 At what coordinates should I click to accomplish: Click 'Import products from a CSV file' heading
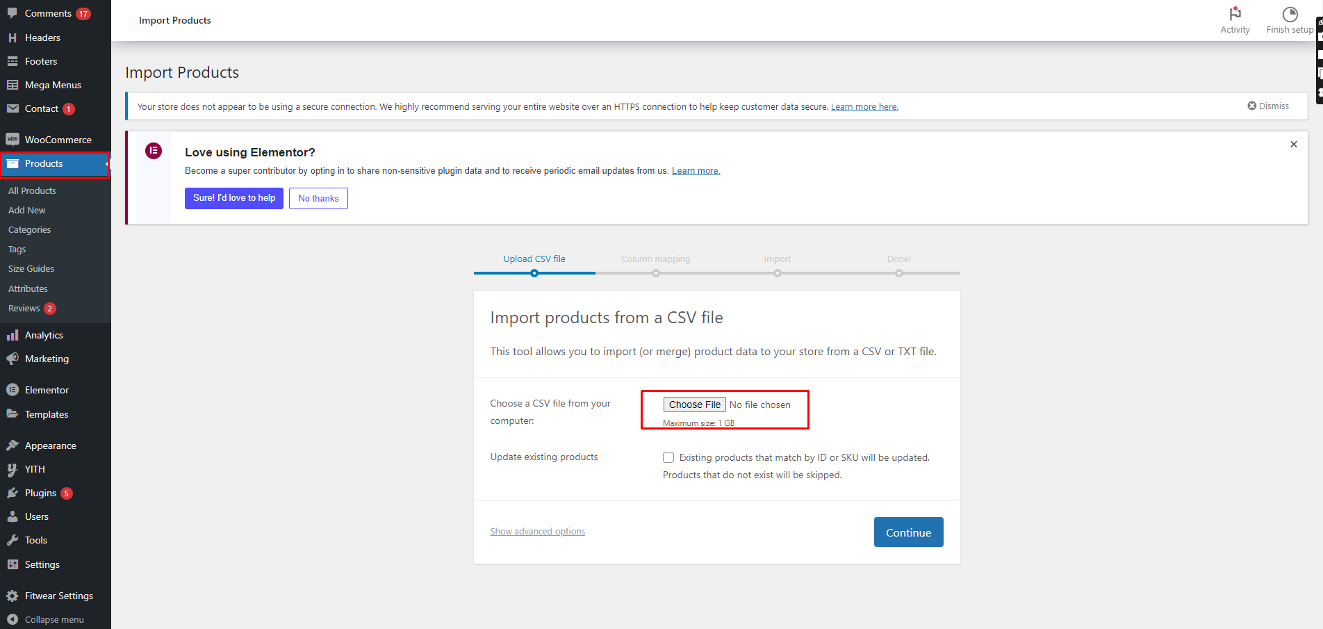(607, 318)
